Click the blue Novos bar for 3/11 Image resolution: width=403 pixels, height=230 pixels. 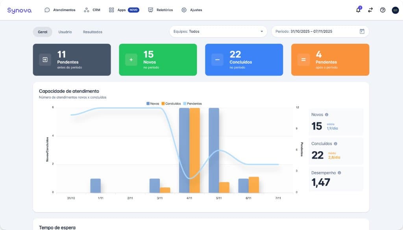[155, 186]
